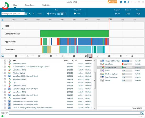This screenshot has height=118, width=145.
Task: Select the row with duration 00:05:11
Action: point(47,104)
